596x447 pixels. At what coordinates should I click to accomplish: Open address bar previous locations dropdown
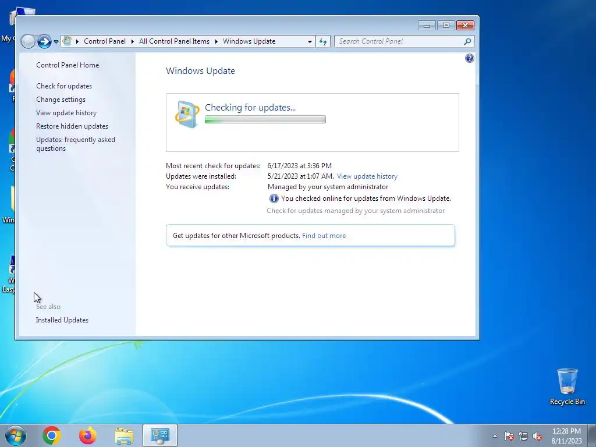pos(310,41)
